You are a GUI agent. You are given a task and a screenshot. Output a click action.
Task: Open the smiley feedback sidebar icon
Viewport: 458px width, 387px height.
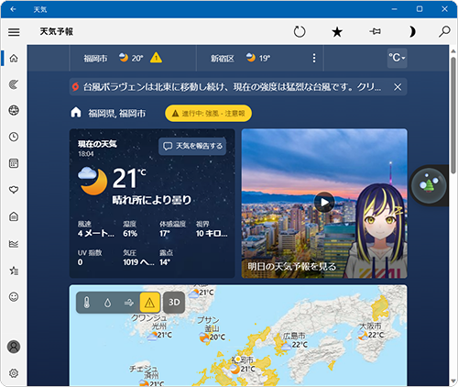[x=14, y=297]
